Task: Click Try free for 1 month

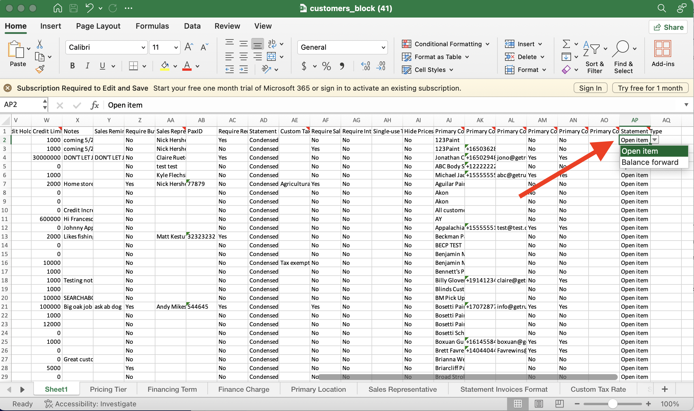Action: 650,88
